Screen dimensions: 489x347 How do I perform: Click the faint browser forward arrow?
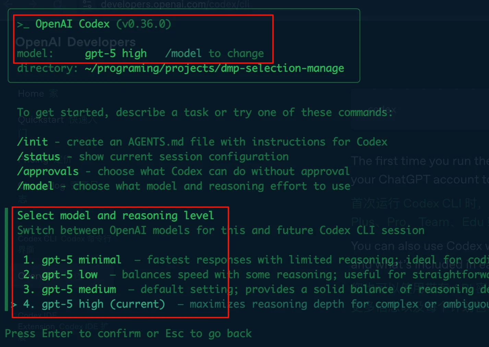33,4
